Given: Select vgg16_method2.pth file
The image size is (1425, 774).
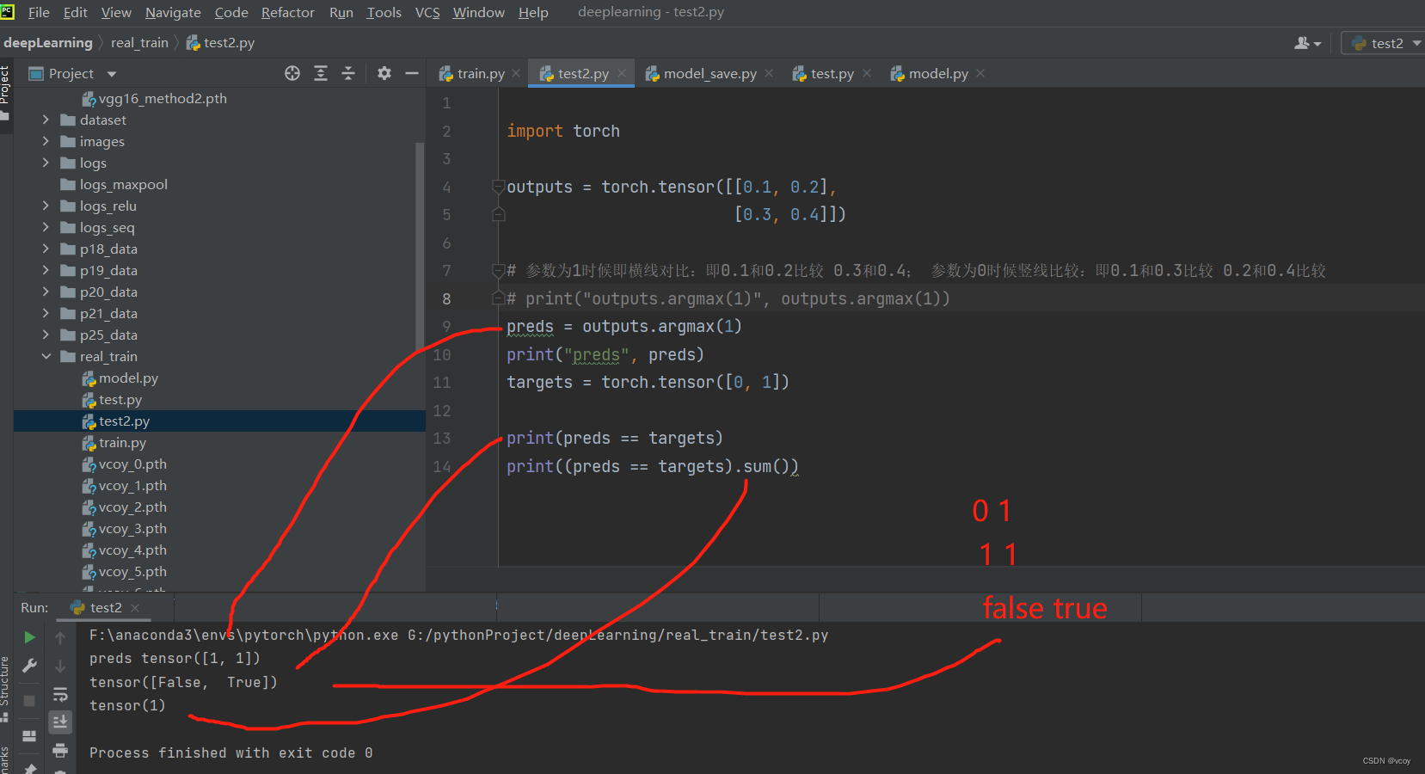Looking at the screenshot, I should (163, 98).
